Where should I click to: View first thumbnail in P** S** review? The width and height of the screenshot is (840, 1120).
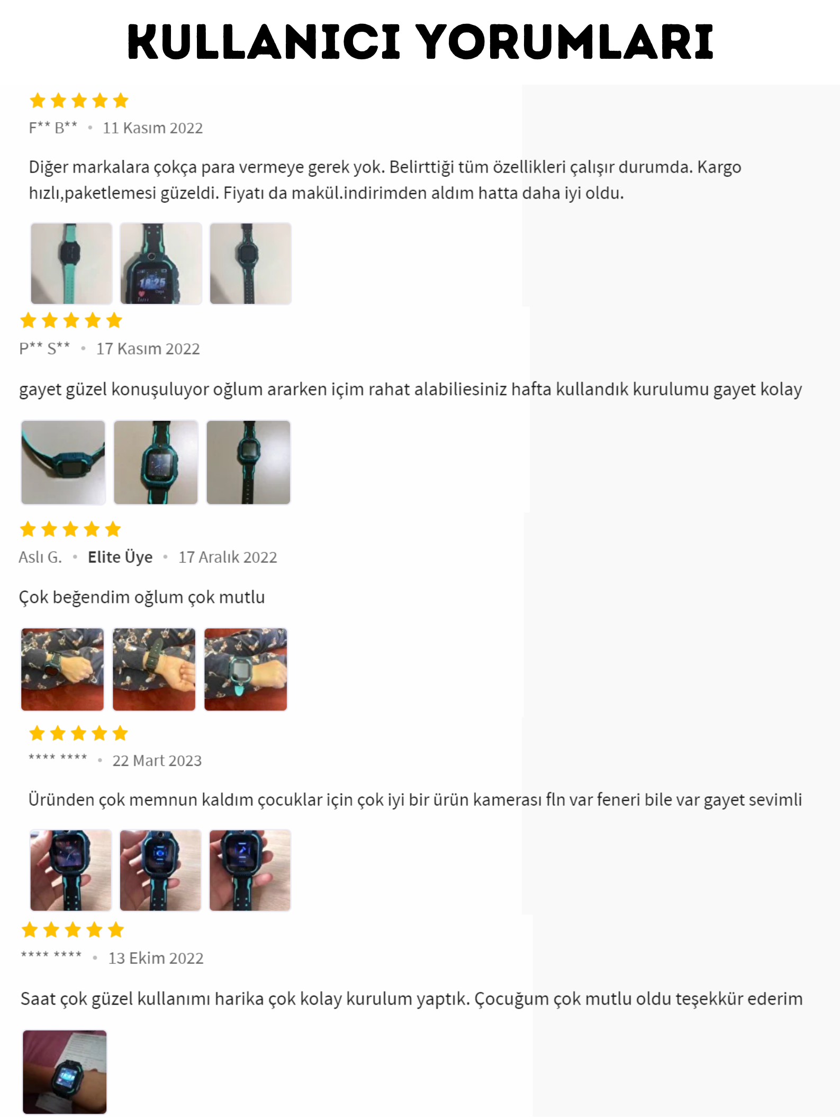(x=63, y=463)
